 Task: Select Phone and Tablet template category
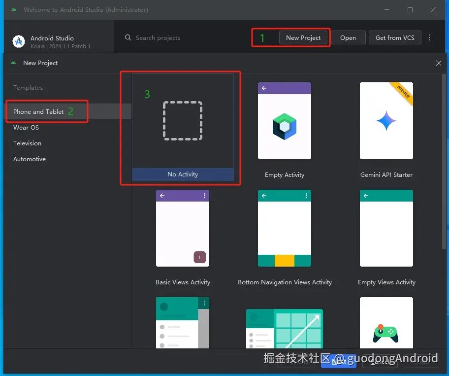(x=68, y=111)
